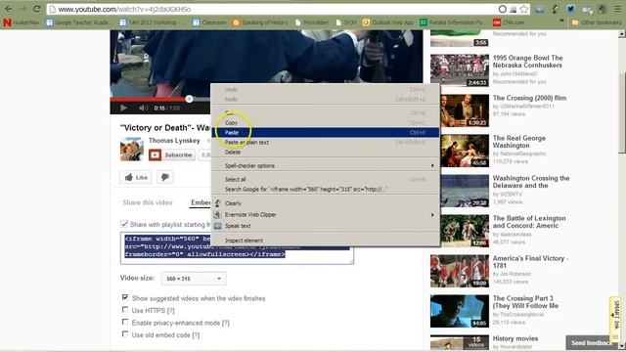This screenshot has height=352, width=626.
Task: Click the thumbs-down dislike icon
Action: click(165, 177)
